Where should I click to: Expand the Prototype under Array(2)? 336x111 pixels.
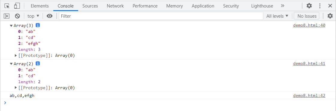click(x=16, y=88)
